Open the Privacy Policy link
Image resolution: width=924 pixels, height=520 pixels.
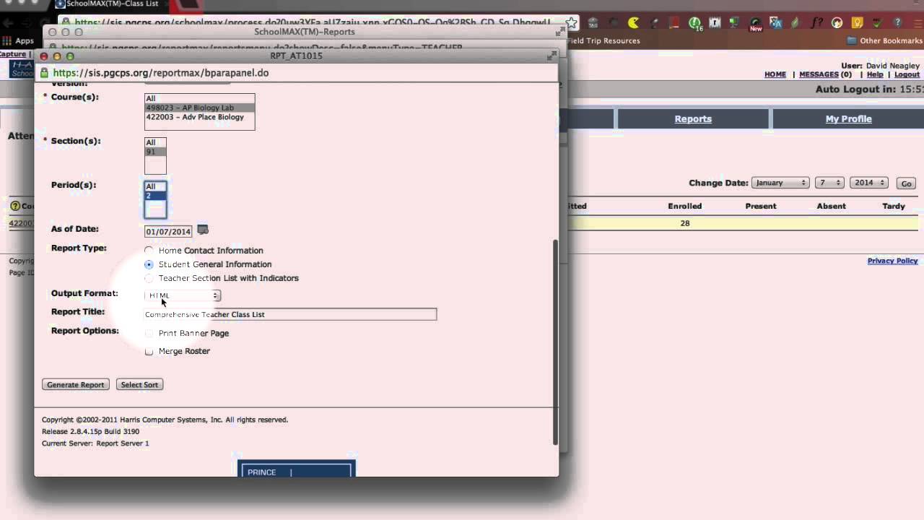pyautogui.click(x=892, y=261)
